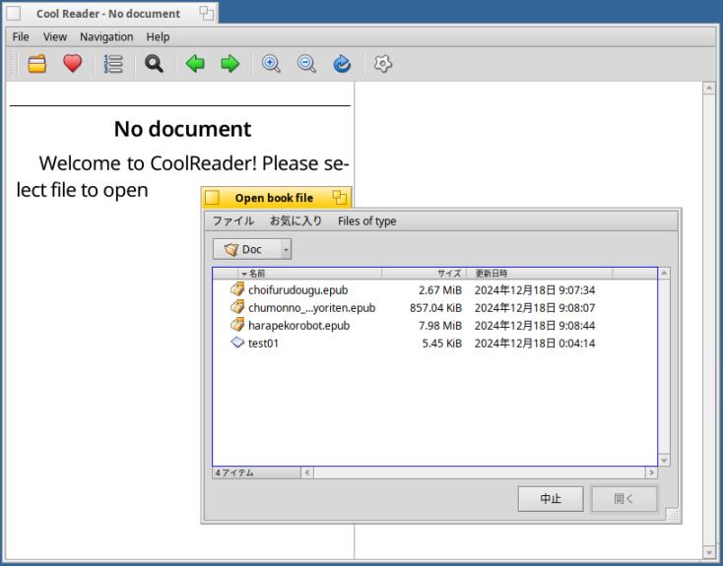Image resolution: width=723 pixels, height=566 pixels.
Task: Open the Navigation menu
Action: pyautogui.click(x=106, y=36)
